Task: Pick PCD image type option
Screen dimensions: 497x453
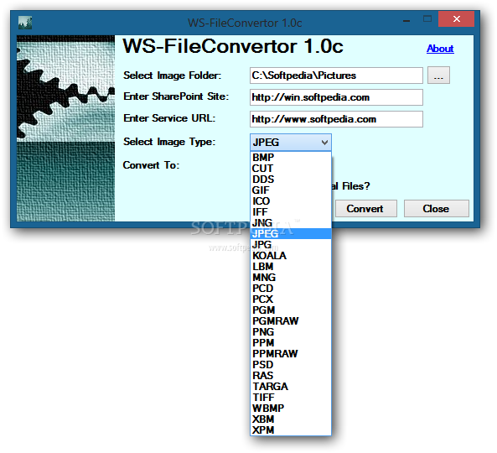Action: (x=291, y=289)
